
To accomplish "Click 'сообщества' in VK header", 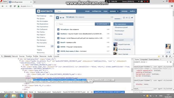I will coord(97,11).
